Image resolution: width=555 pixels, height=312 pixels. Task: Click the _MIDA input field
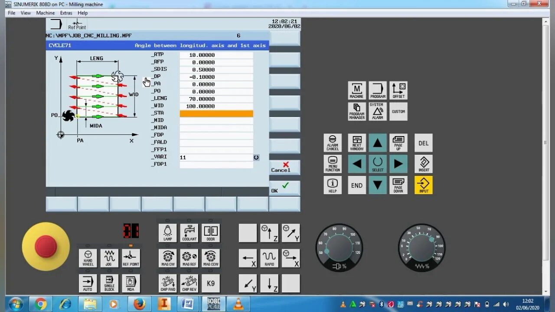(x=216, y=128)
